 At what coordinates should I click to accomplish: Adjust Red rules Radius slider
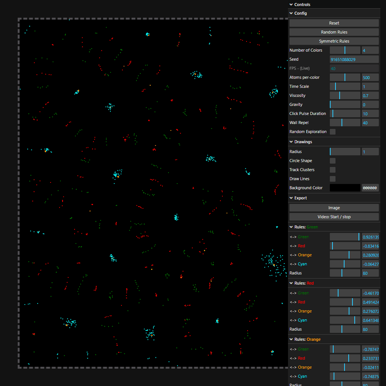(345, 329)
